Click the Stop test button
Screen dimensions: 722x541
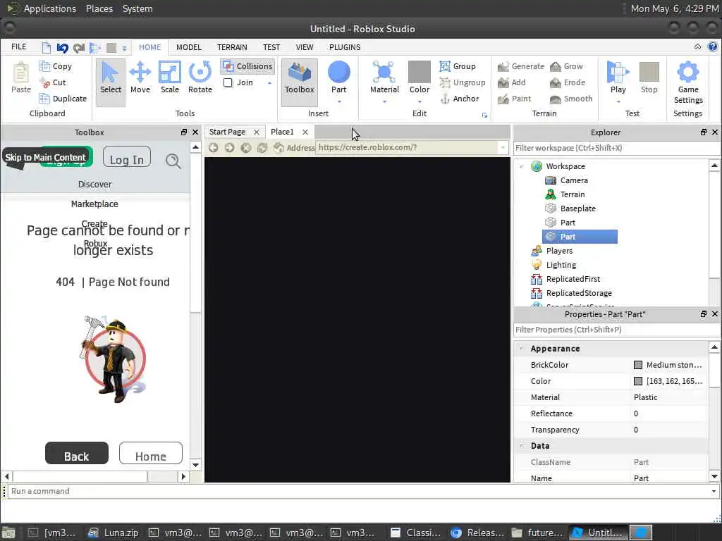(649, 77)
